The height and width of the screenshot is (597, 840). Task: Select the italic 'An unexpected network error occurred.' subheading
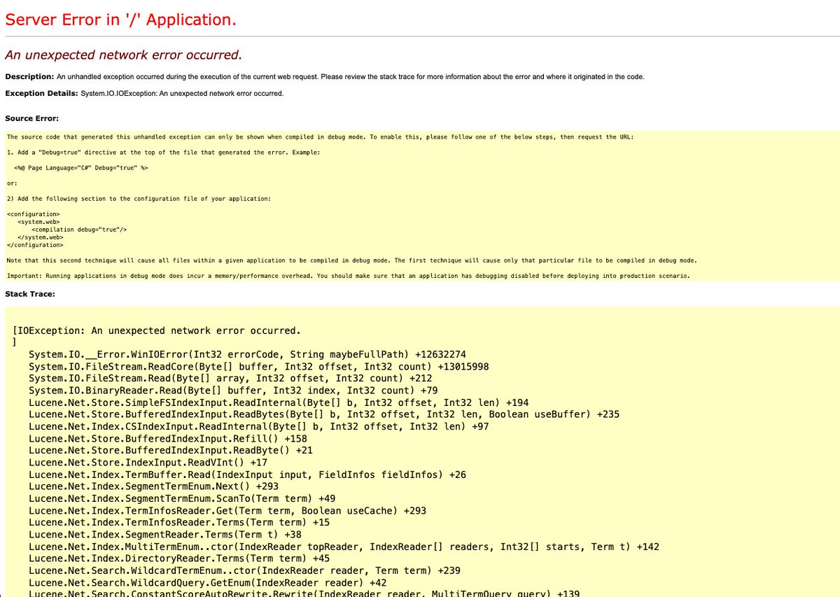click(123, 55)
